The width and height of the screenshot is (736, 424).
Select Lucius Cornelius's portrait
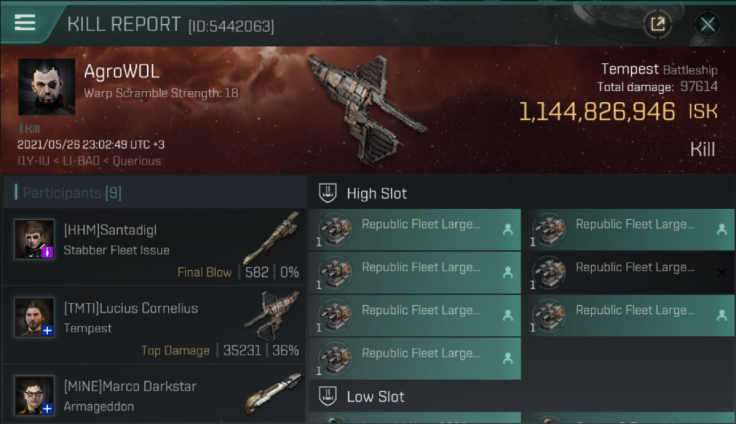click(35, 317)
